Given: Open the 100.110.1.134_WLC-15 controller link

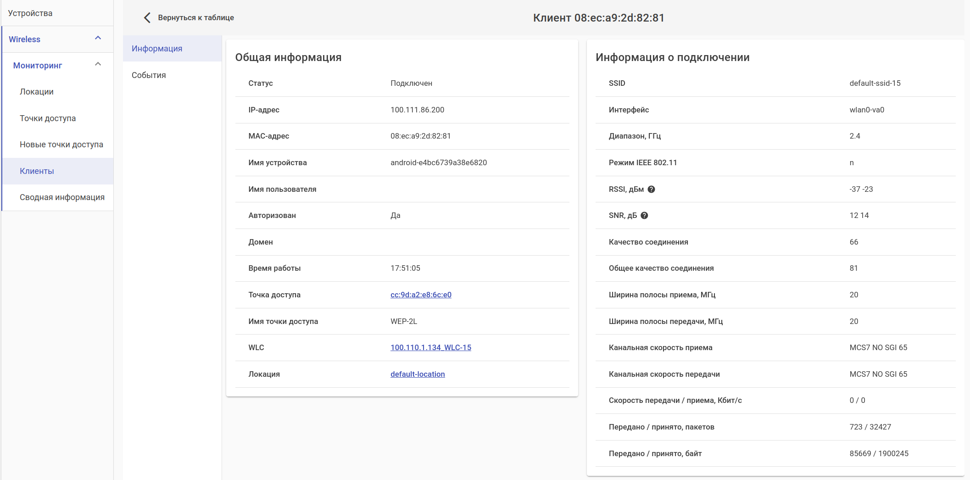Looking at the screenshot, I should click(x=431, y=347).
